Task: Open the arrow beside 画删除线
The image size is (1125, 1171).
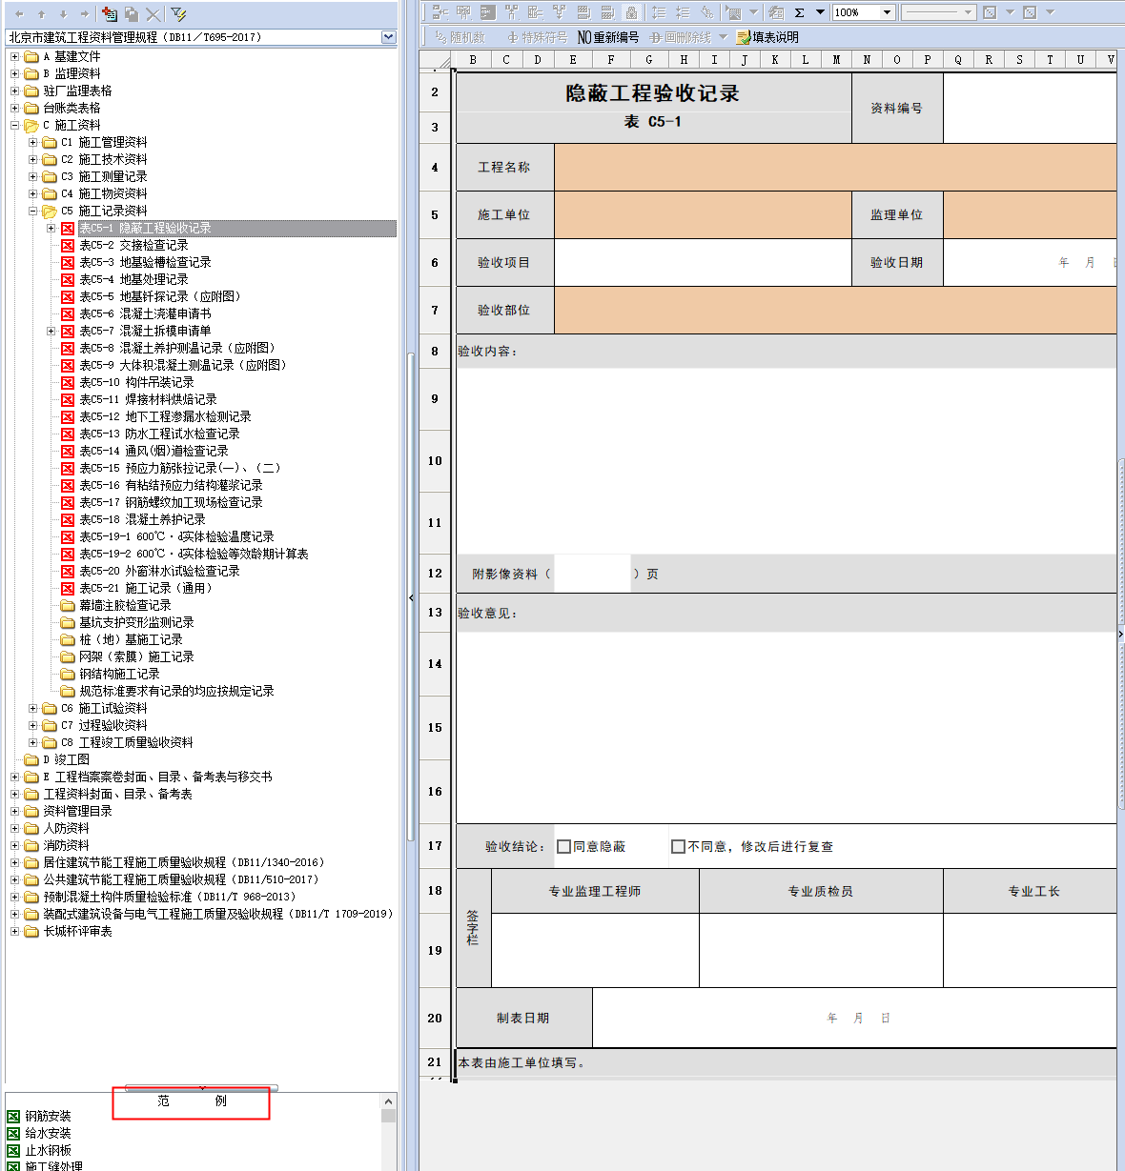Action: tap(723, 37)
